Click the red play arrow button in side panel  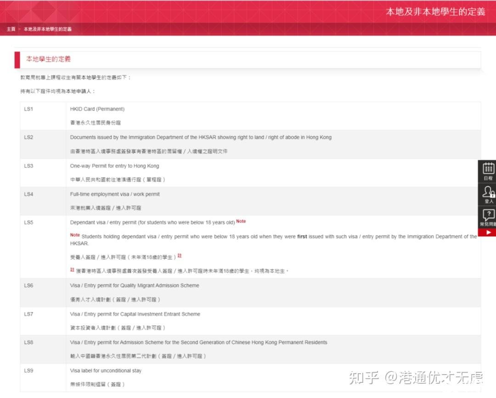pyautogui.click(x=488, y=232)
